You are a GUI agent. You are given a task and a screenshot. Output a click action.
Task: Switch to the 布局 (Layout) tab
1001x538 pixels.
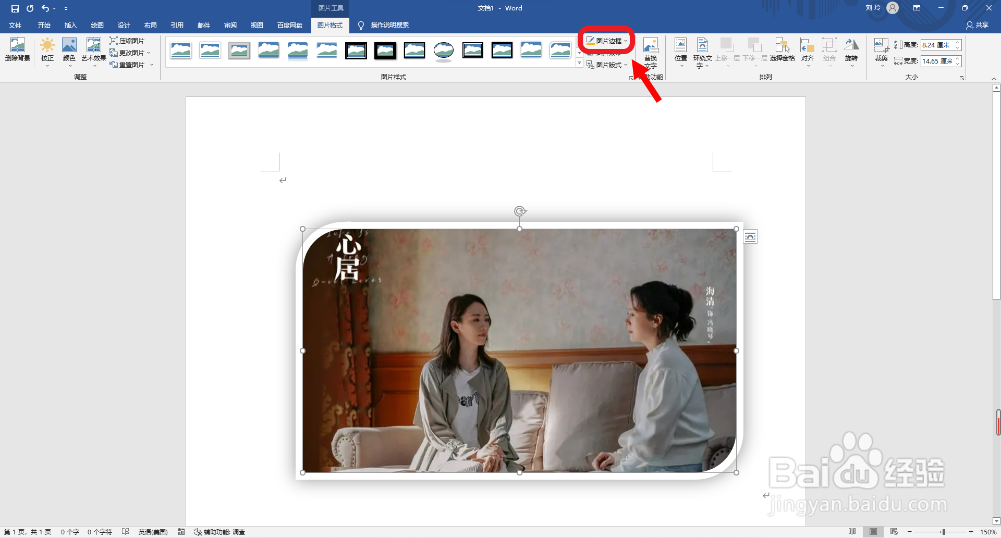(150, 25)
